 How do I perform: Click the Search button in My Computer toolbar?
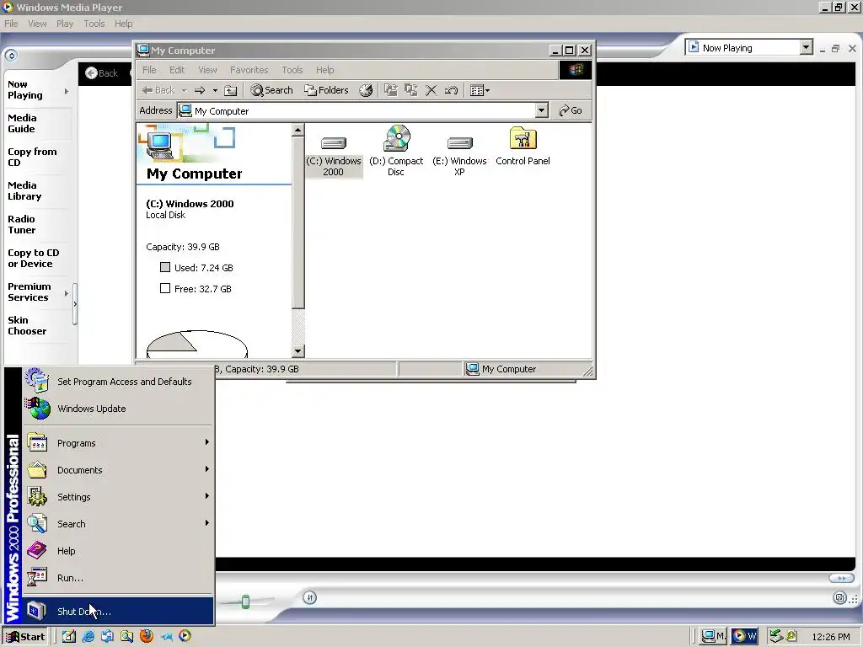click(x=272, y=90)
